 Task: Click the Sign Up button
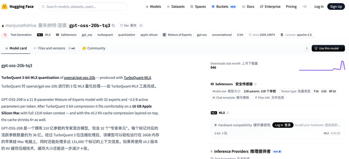click(x=336, y=7)
